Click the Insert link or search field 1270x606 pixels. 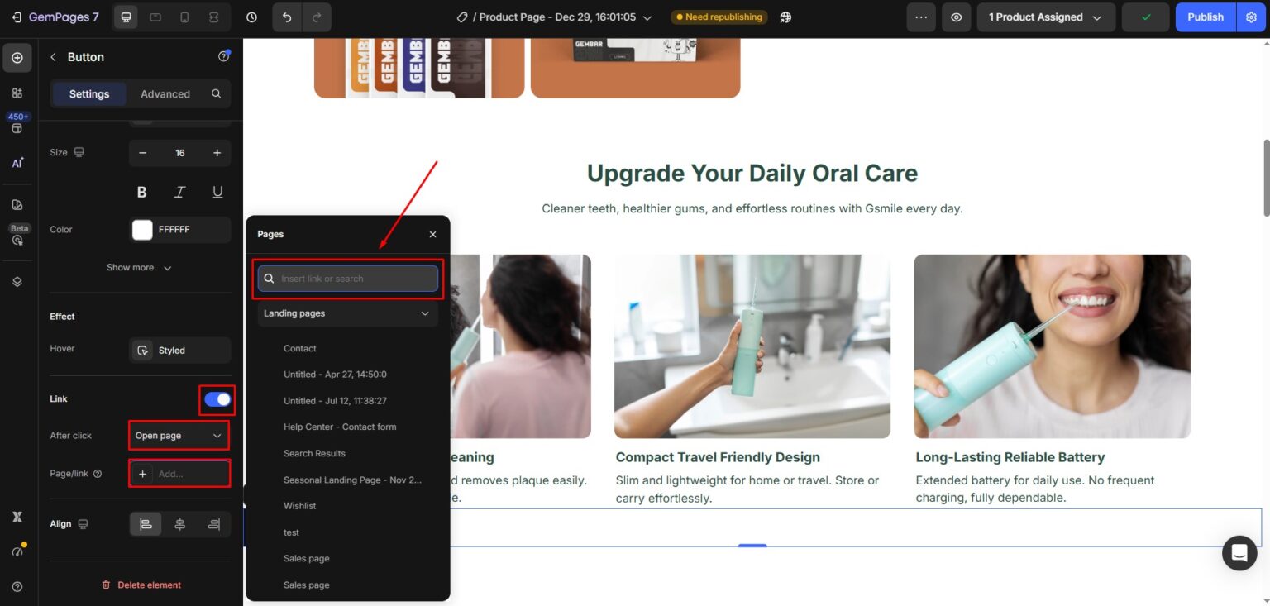(347, 279)
